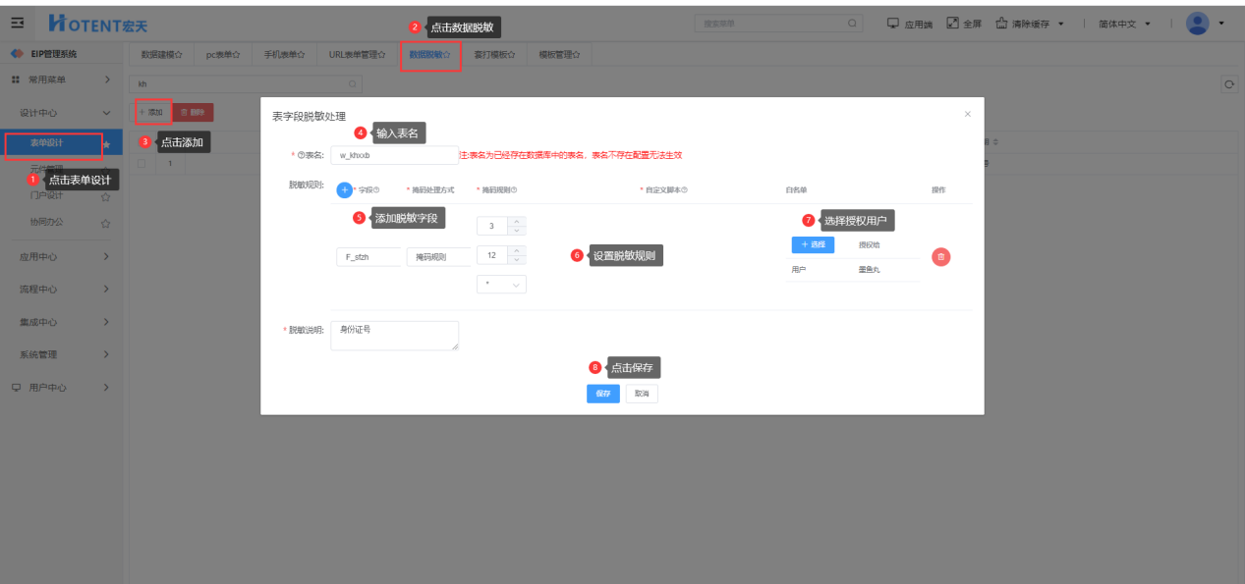Increase the stepper showing value 3
1245x584 pixels.
pyautogui.click(x=519, y=221)
